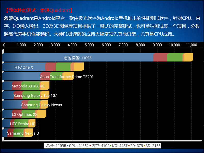
Task: Click the 11,000 axis scale mark
Action: (192, 45)
